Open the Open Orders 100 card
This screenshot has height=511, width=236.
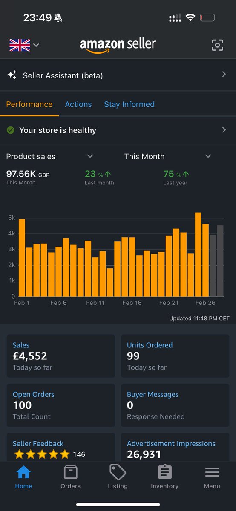[60, 405]
